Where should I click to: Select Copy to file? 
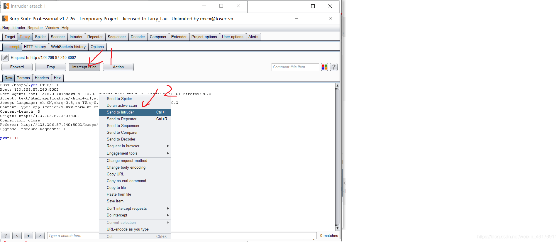point(135,187)
